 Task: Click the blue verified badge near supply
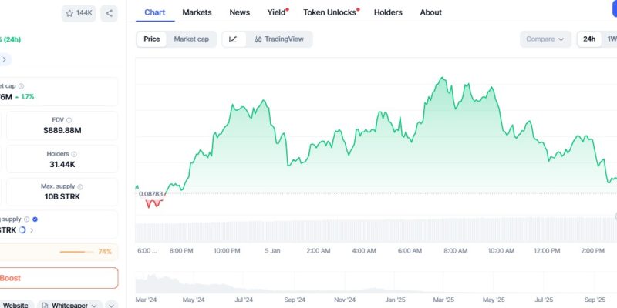click(x=35, y=219)
